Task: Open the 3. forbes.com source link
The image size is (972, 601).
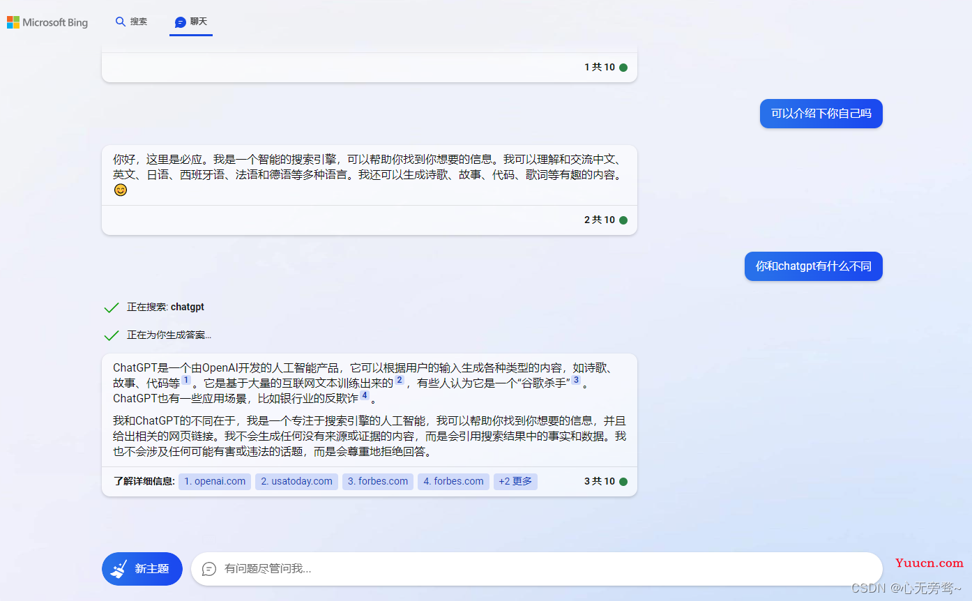Action: [378, 481]
